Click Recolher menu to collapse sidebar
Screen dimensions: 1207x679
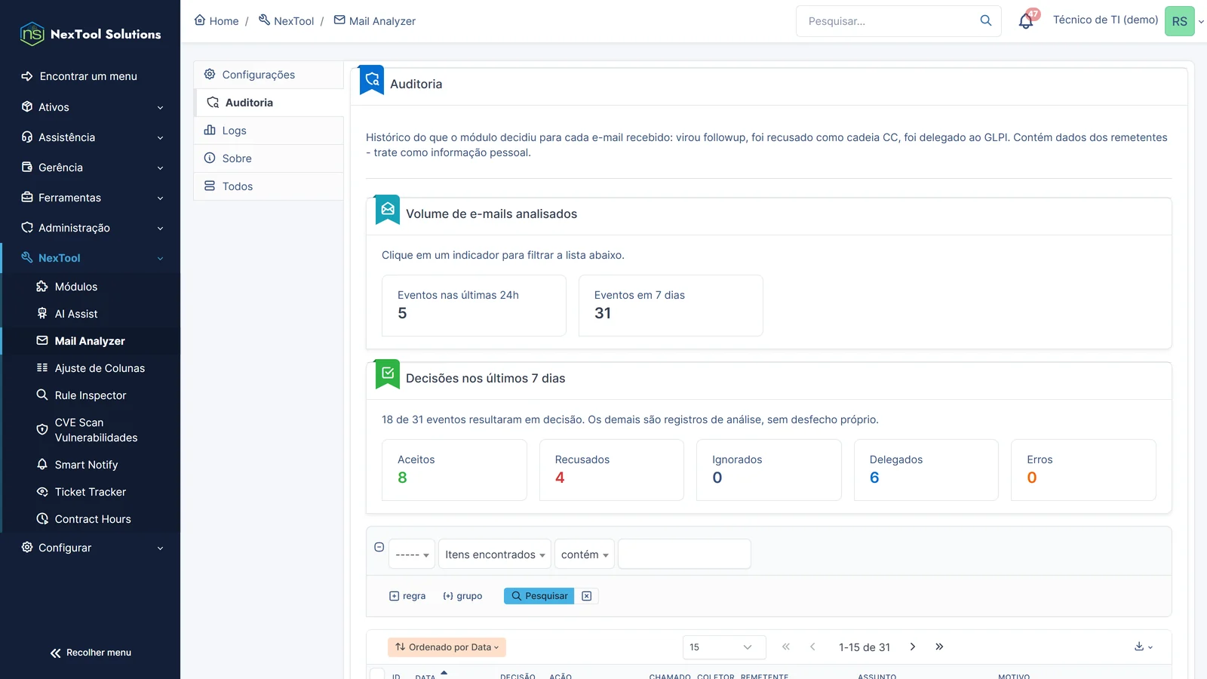pos(91,653)
